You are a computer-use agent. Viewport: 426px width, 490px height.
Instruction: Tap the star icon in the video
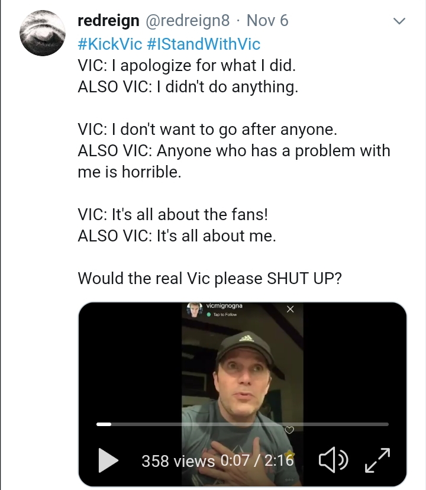(x=289, y=454)
